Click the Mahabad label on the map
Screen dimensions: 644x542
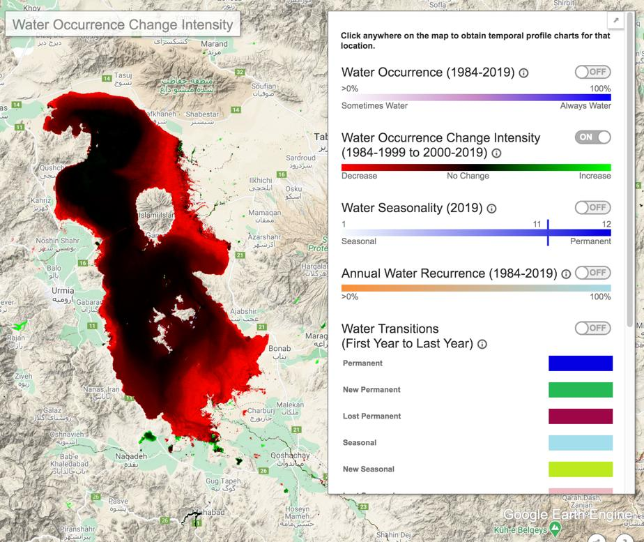pyautogui.click(x=209, y=512)
